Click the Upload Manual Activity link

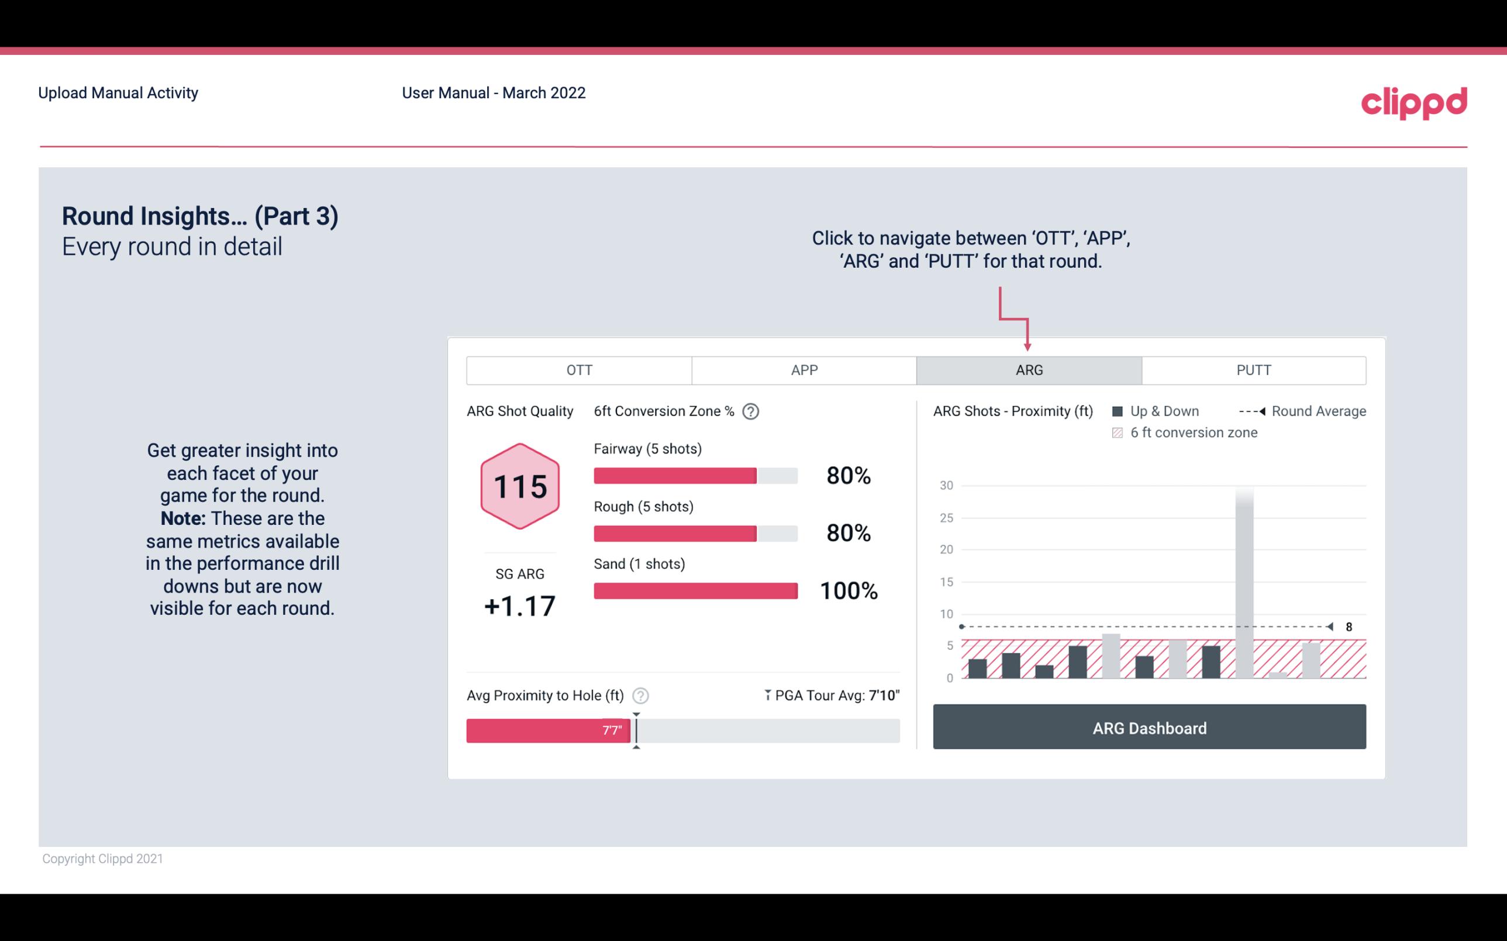click(x=117, y=92)
